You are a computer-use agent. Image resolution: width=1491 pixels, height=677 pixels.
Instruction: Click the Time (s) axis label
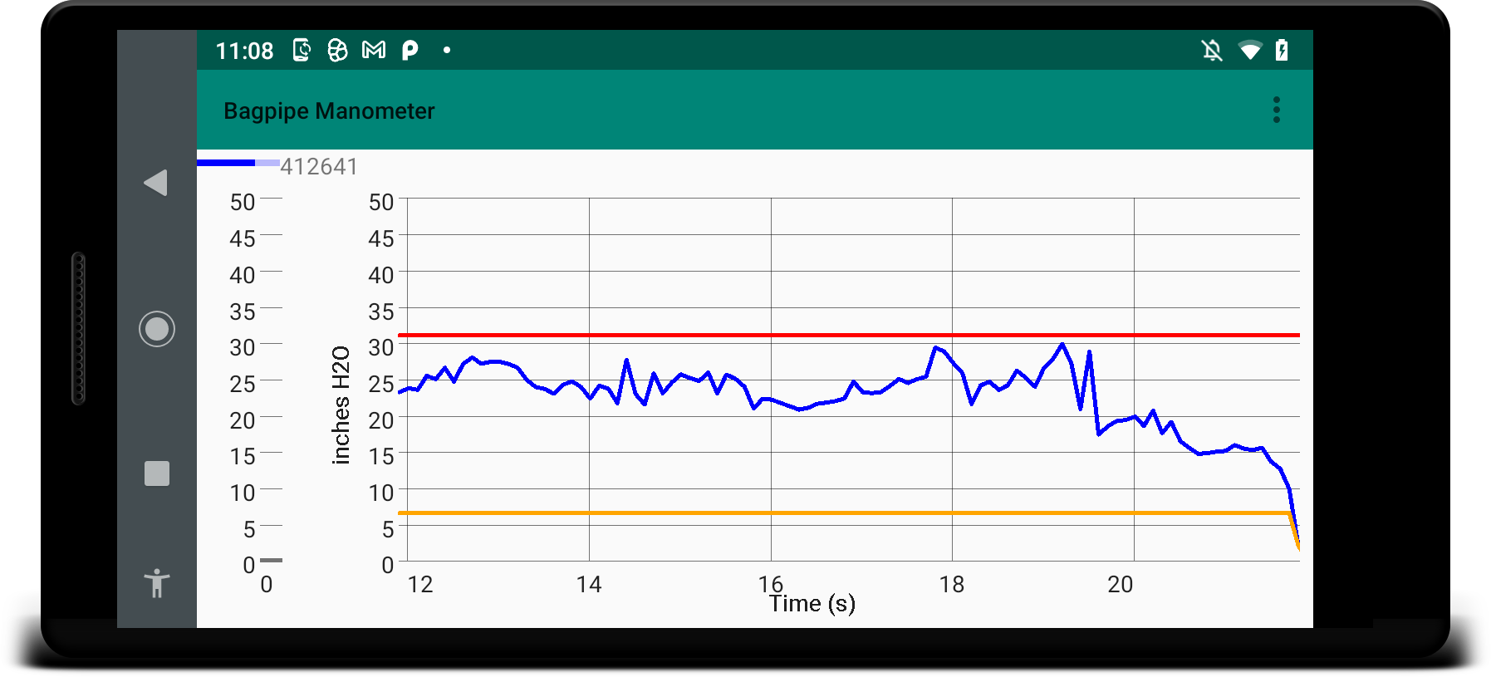(812, 604)
